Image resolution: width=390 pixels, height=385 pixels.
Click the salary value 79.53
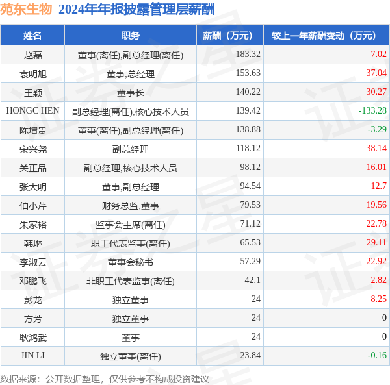click(250, 205)
